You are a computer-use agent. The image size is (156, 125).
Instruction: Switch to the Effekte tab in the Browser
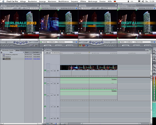coord(18,51)
